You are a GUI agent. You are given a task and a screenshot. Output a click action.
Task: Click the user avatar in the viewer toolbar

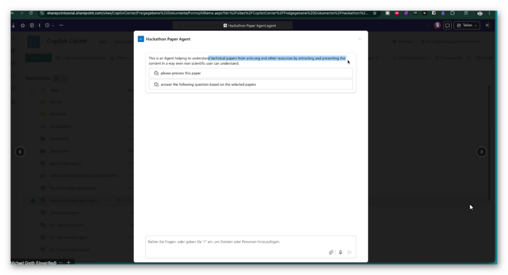click(438, 25)
